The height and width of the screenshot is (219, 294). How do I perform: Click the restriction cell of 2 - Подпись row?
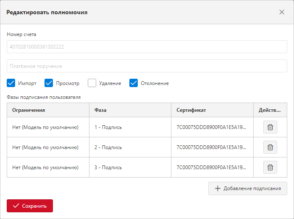[48, 147]
